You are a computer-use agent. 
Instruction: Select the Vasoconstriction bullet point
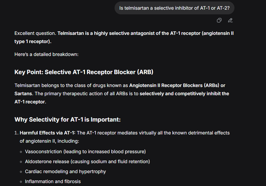85,152
